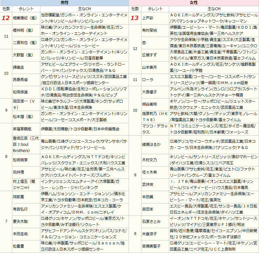Click talent name 綾瀬はるか

151,145
